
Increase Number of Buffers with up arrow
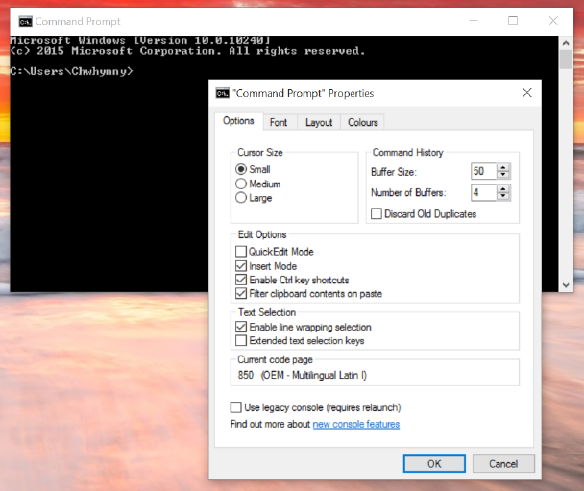pyautogui.click(x=503, y=189)
